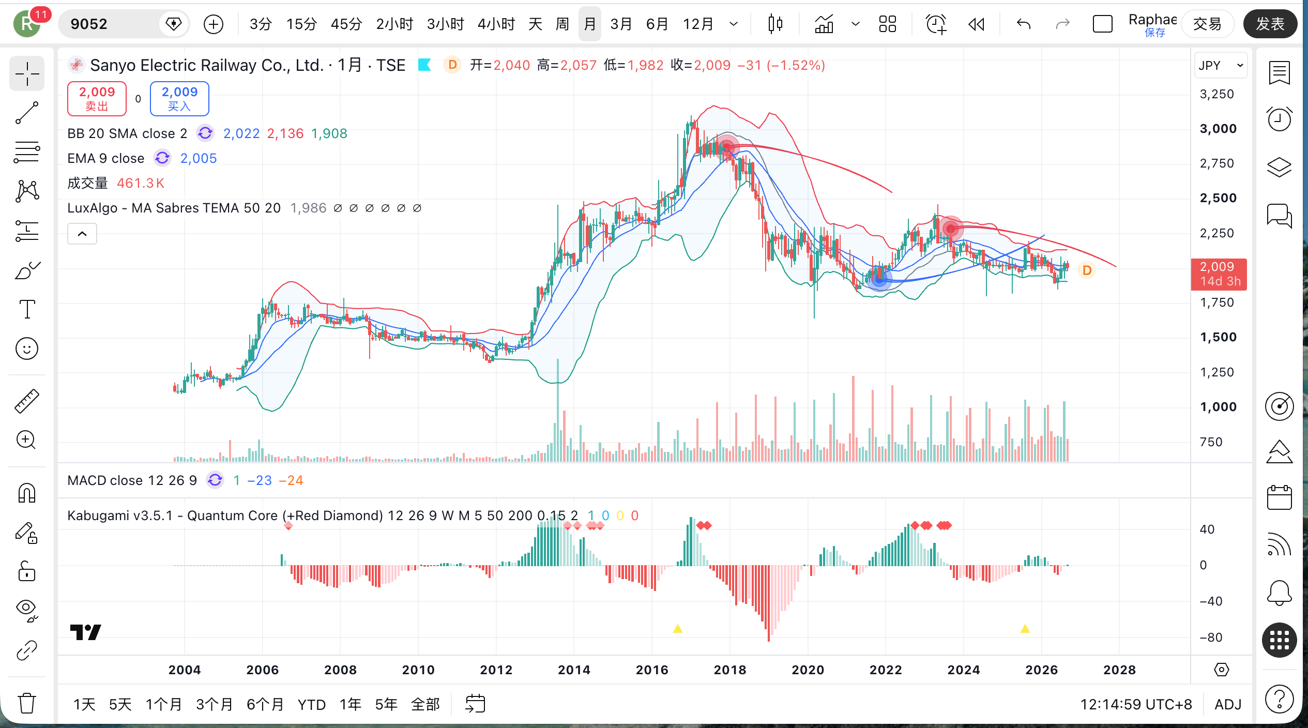Open the calendar panel
The width and height of the screenshot is (1308, 728).
pyautogui.click(x=1279, y=498)
